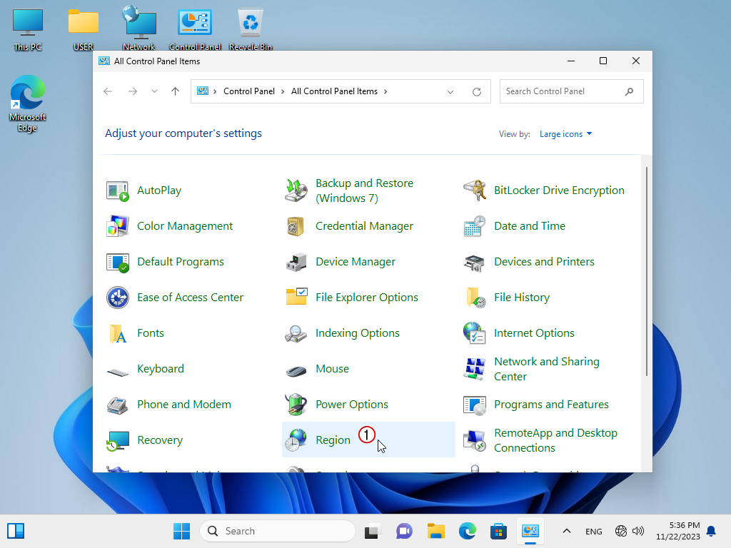
Task: Select Control Panel in the breadcrumb path
Action: click(x=249, y=91)
